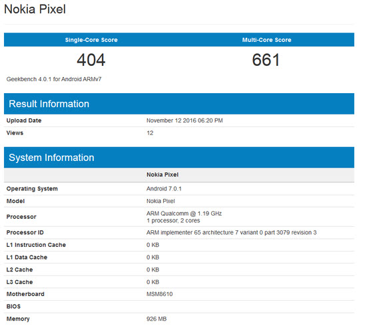Image resolution: width=369 pixels, height=332 pixels.
Task: Click the Model value Nokia Pixel
Action: tap(161, 201)
